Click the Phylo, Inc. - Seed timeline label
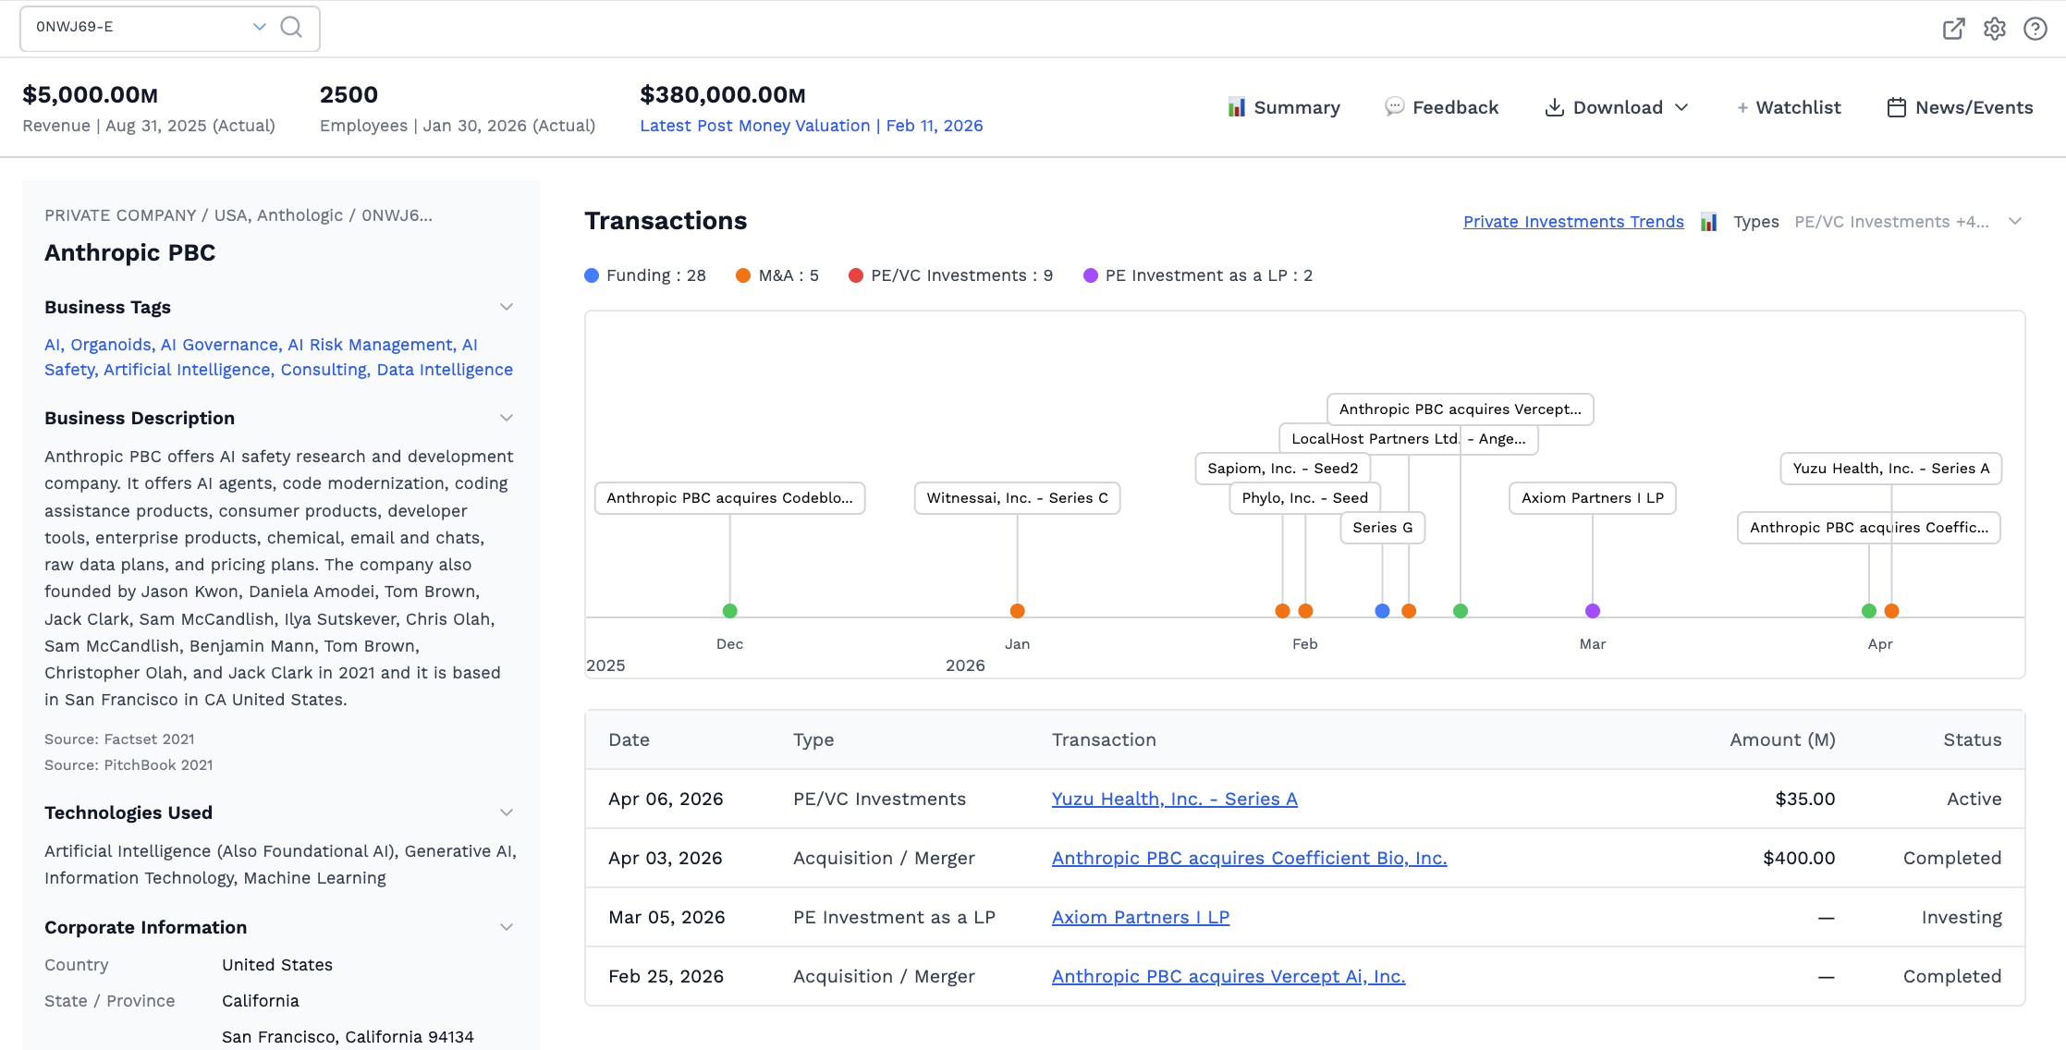2066x1050 pixels. (1305, 498)
